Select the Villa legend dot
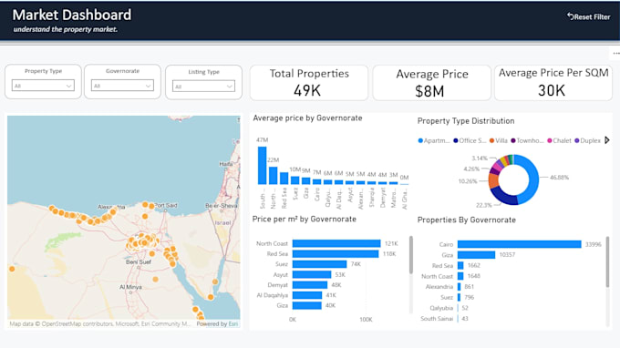 click(491, 140)
